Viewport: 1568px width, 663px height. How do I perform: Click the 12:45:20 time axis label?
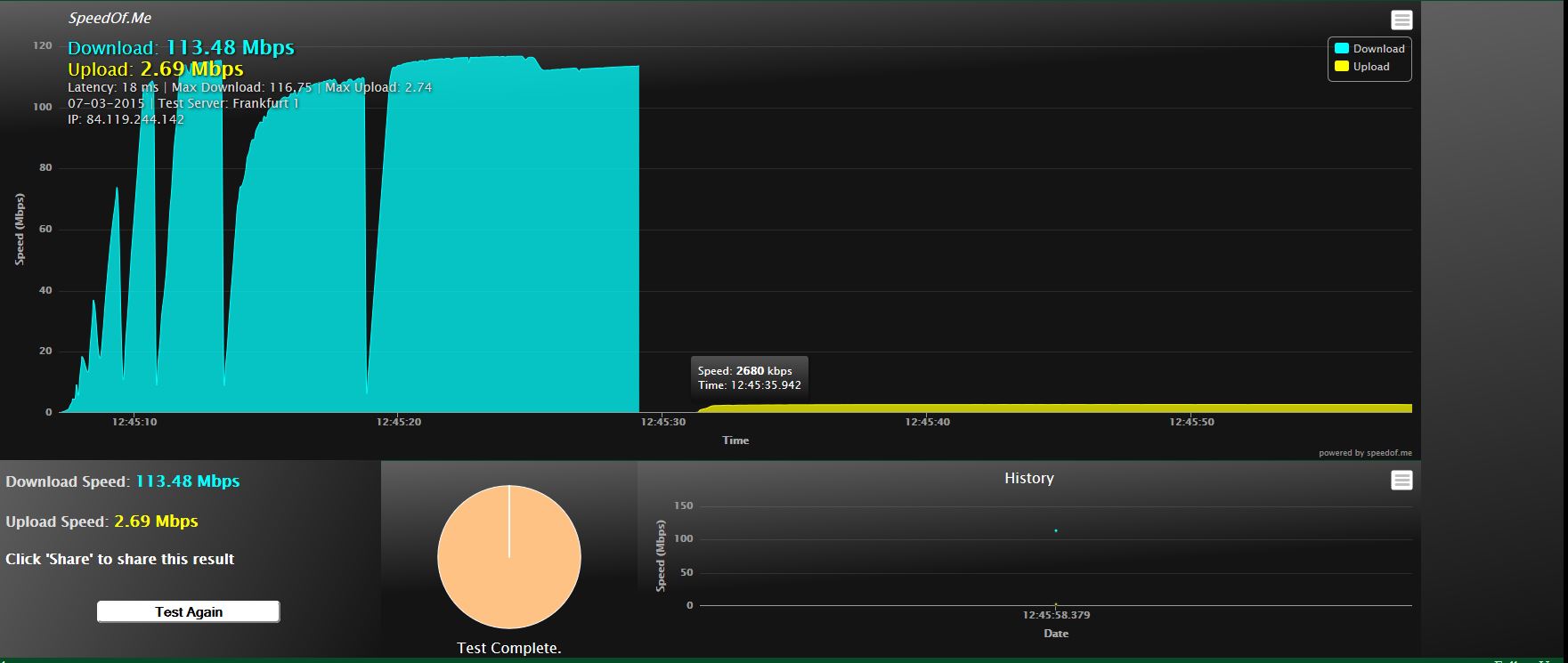398,422
